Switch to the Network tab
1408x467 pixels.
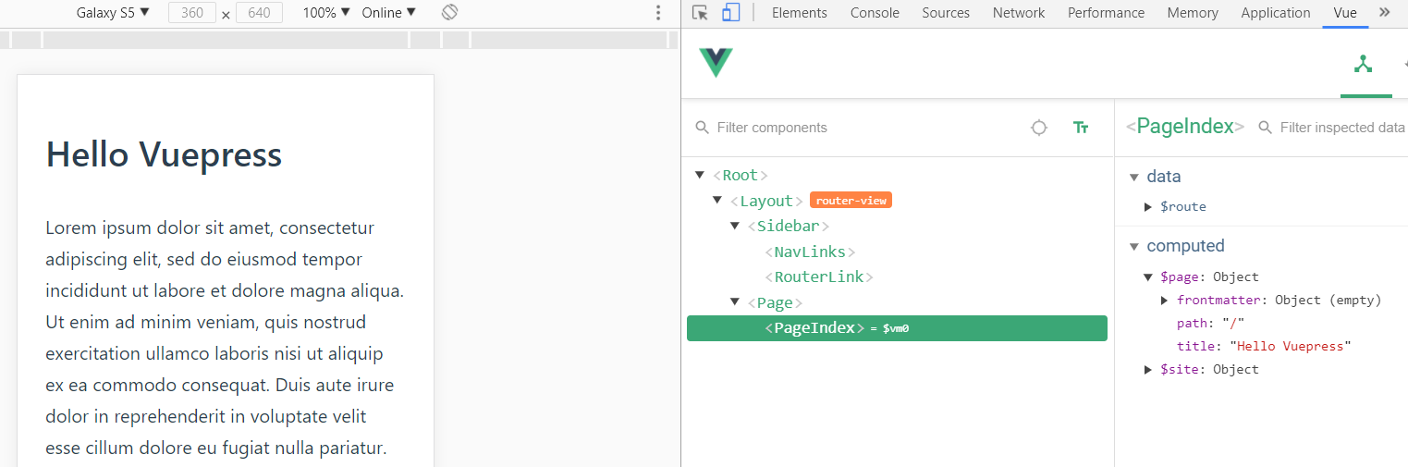point(1019,13)
